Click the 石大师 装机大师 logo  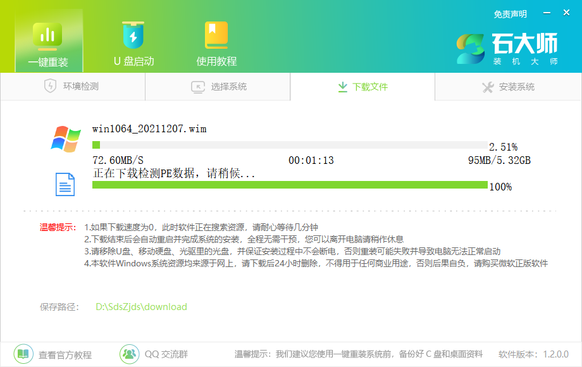tap(506, 47)
